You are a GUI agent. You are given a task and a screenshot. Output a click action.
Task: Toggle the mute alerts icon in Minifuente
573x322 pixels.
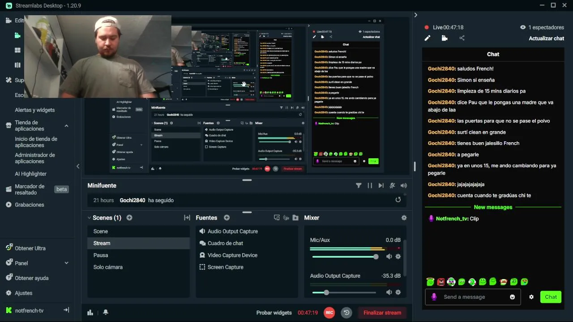pyautogui.click(x=392, y=186)
